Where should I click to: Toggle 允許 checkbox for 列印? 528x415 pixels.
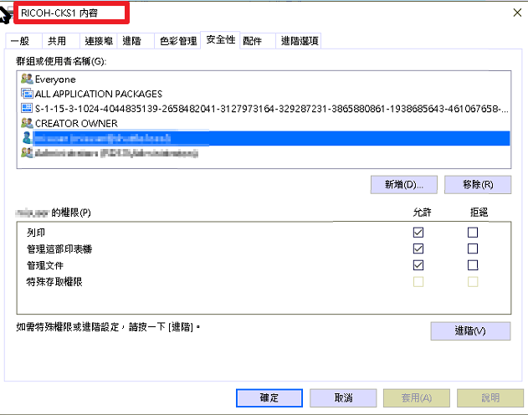[x=418, y=233]
